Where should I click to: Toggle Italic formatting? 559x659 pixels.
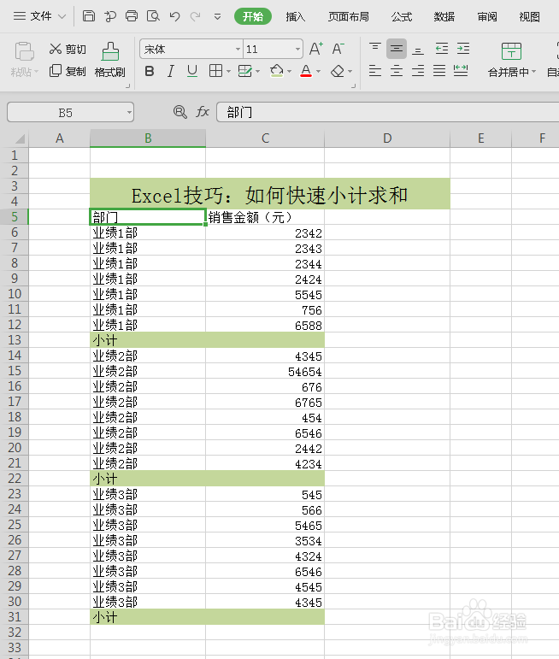click(171, 72)
